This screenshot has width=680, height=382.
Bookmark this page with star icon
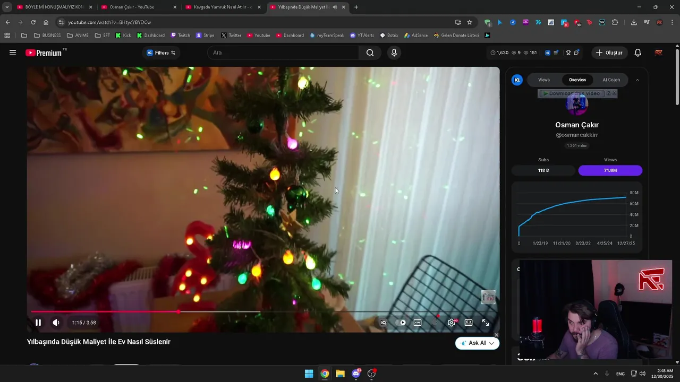pyautogui.click(x=470, y=22)
